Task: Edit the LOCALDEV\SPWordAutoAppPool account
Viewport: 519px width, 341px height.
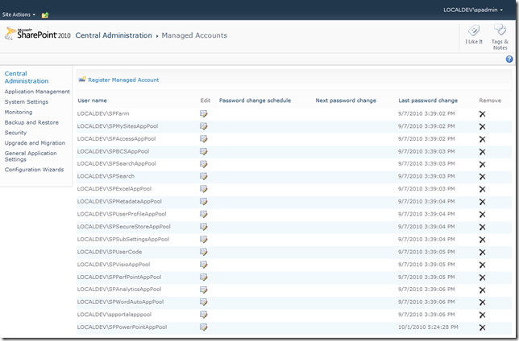Action: (204, 302)
